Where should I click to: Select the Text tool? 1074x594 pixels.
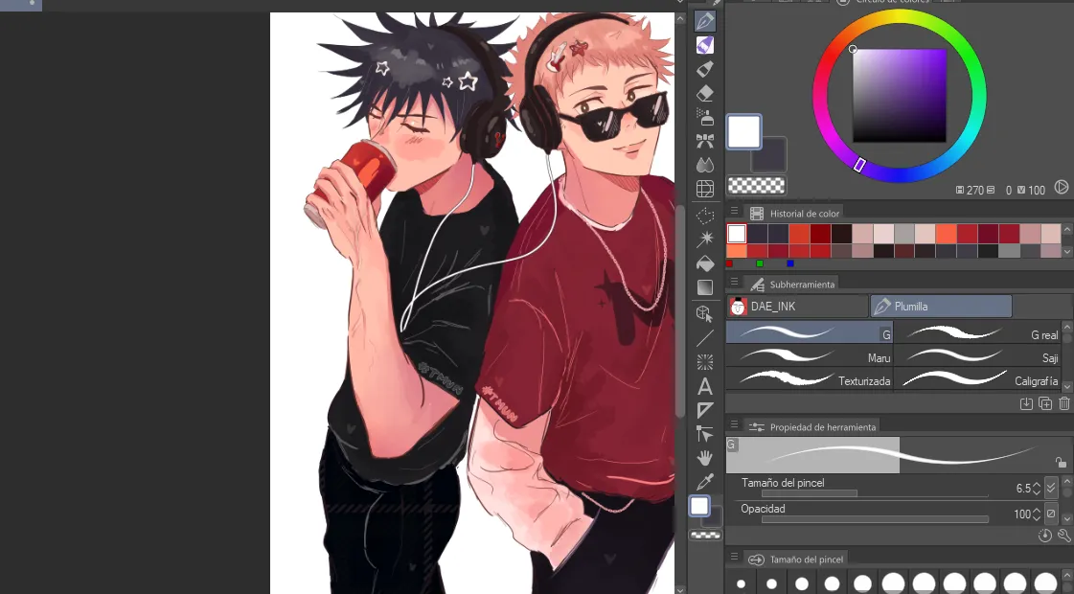[x=705, y=387]
